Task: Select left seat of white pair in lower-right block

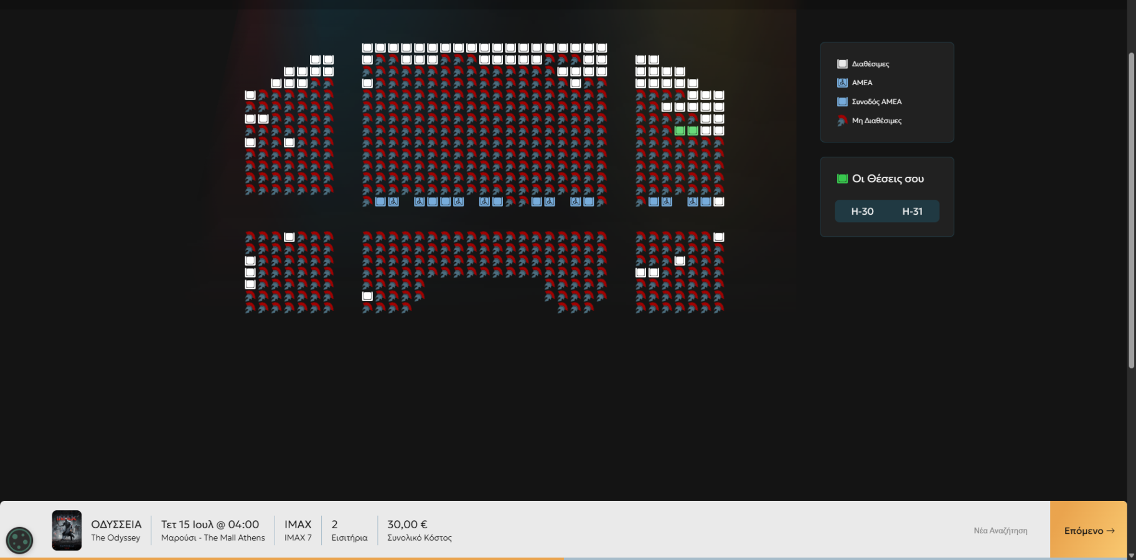Action: point(641,273)
